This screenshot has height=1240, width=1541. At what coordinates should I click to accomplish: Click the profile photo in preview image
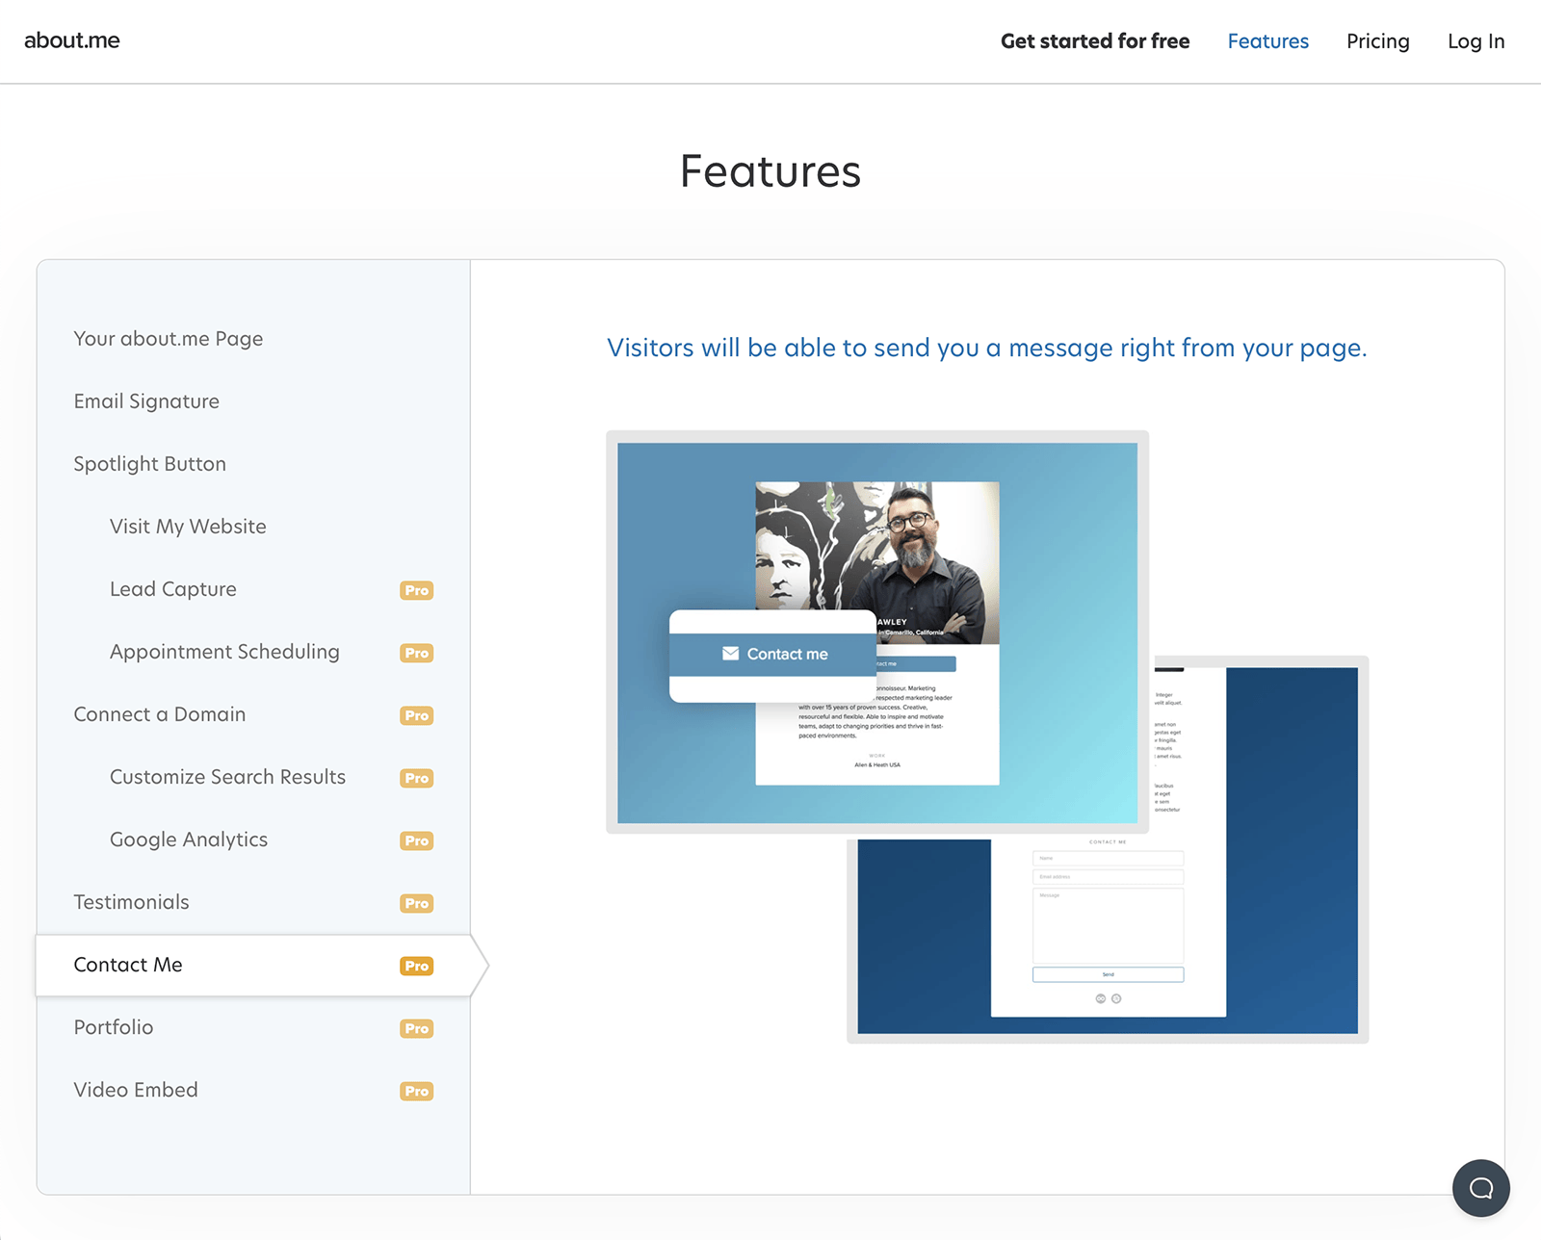coord(877,562)
